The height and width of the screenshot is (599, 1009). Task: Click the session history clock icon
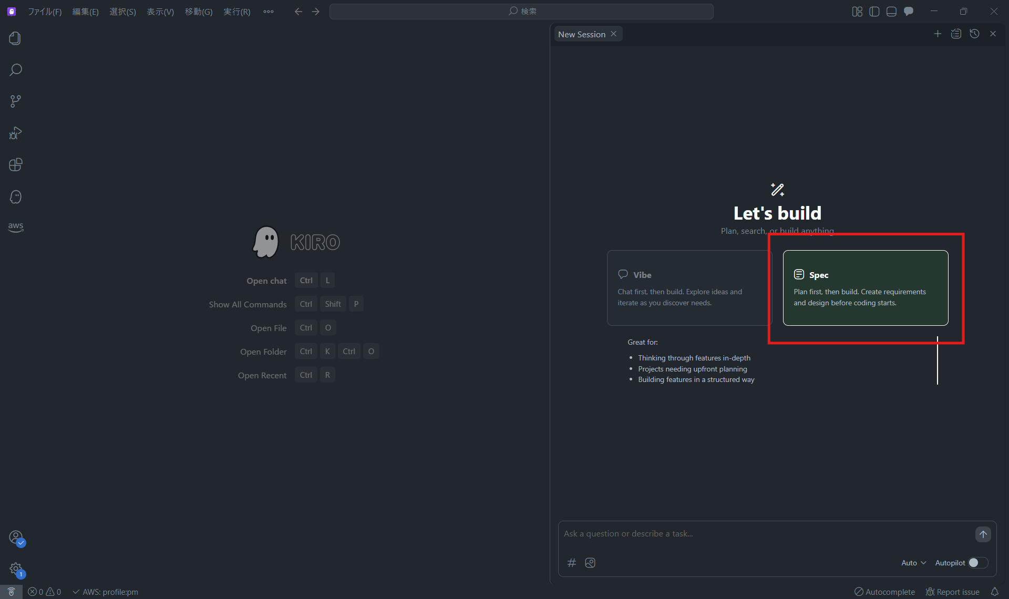(x=974, y=34)
